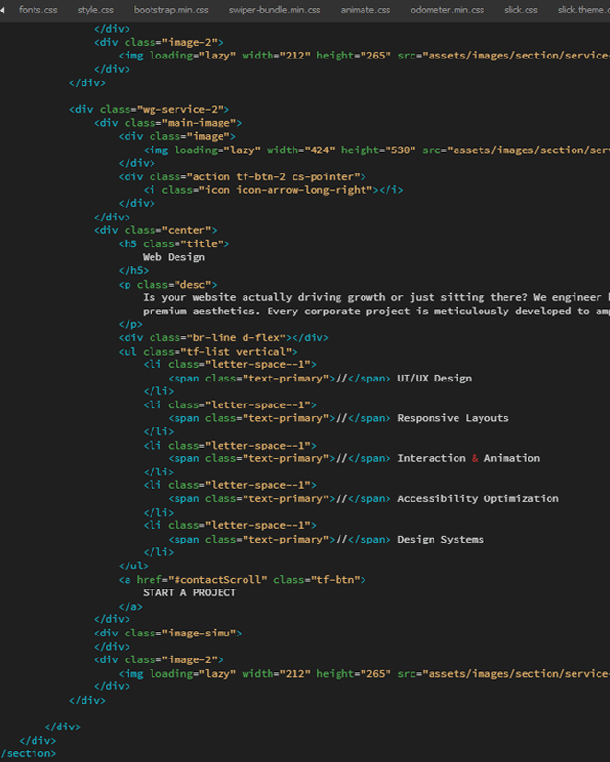Switch to the animate.css tab
Image resolution: width=610 pixels, height=762 pixels.
pos(365,10)
